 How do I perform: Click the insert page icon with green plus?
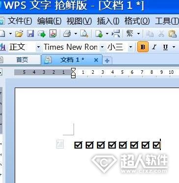point(99,34)
